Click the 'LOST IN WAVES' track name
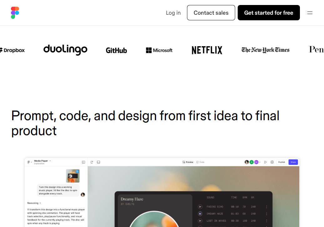The width and height of the screenshot is (324, 227). (216, 221)
